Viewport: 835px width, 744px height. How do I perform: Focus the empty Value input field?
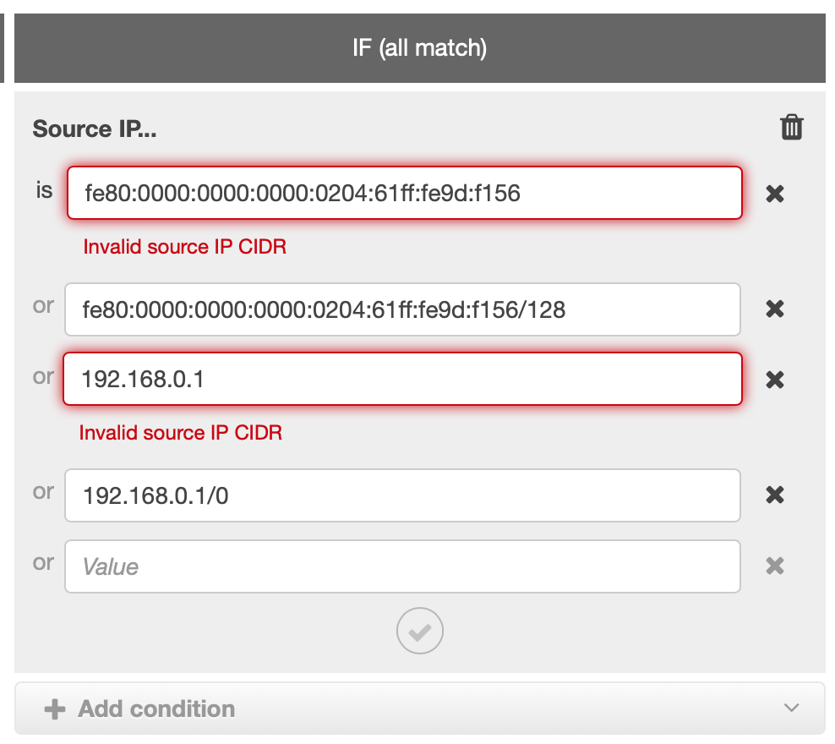pos(402,566)
